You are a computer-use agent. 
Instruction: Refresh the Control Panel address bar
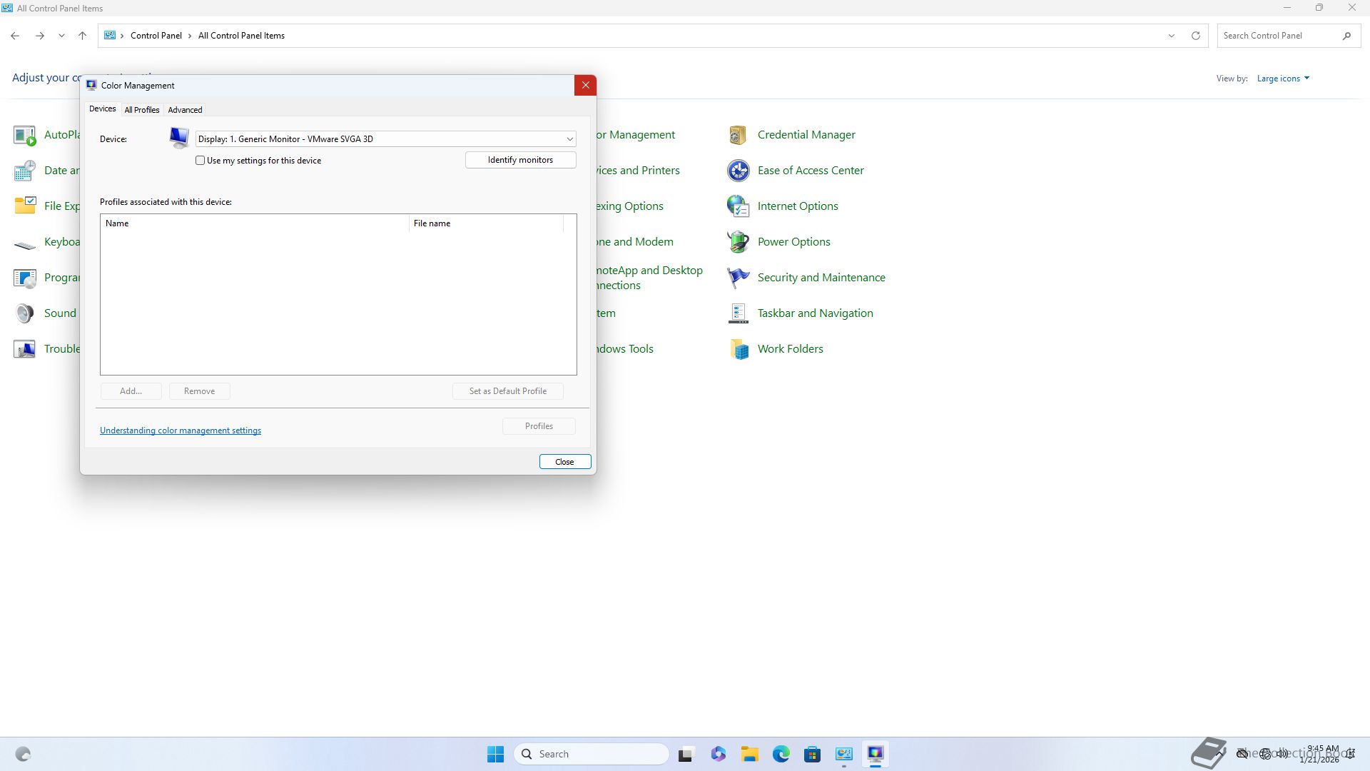(1196, 36)
